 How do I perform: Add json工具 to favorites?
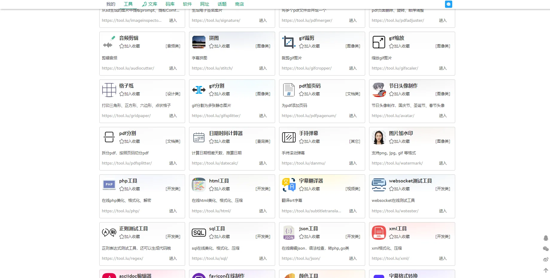tap(310, 236)
